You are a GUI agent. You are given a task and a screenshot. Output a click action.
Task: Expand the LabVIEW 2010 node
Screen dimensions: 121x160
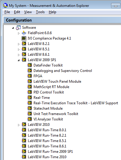(x=19, y=125)
